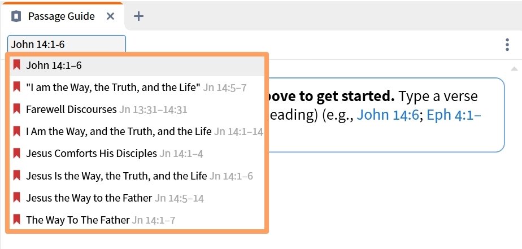This screenshot has width=522, height=249.
Task: Open the John 14:6 example link
Action: [x=388, y=116]
